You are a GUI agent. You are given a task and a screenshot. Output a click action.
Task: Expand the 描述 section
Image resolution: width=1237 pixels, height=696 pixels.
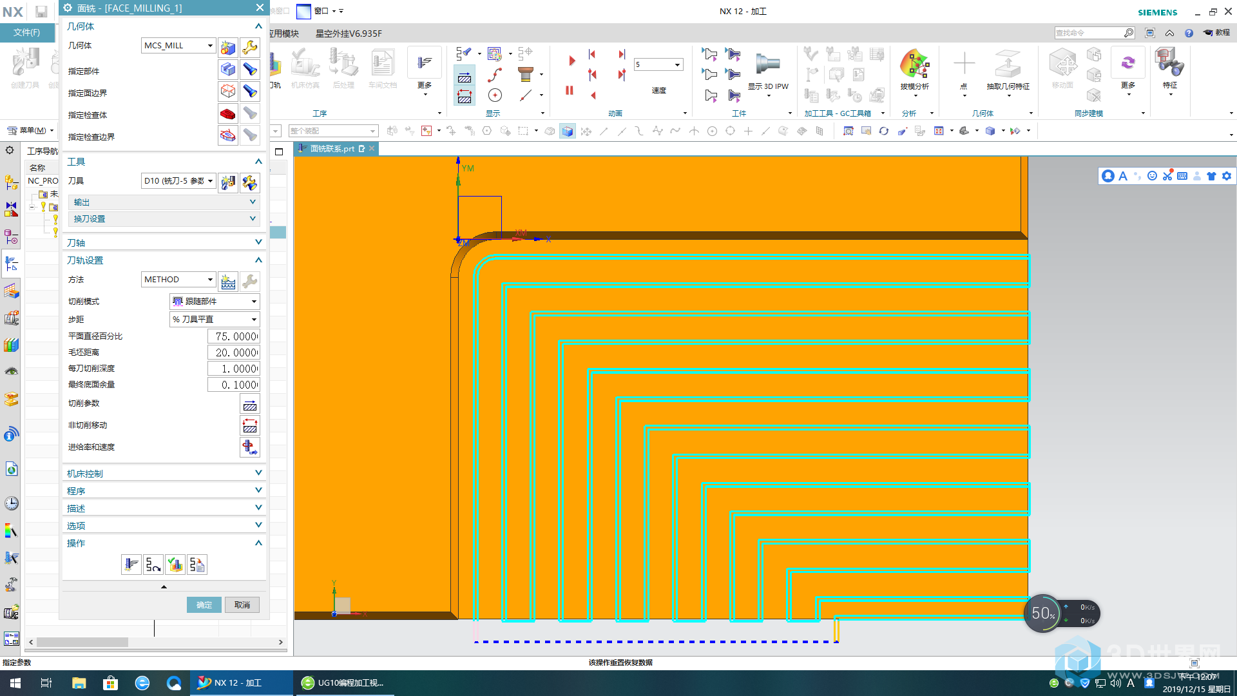click(x=164, y=508)
